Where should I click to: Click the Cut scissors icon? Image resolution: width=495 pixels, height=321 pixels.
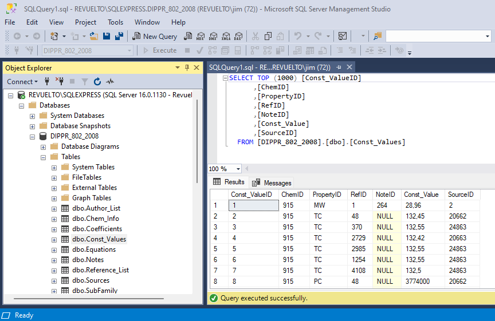[256, 36]
